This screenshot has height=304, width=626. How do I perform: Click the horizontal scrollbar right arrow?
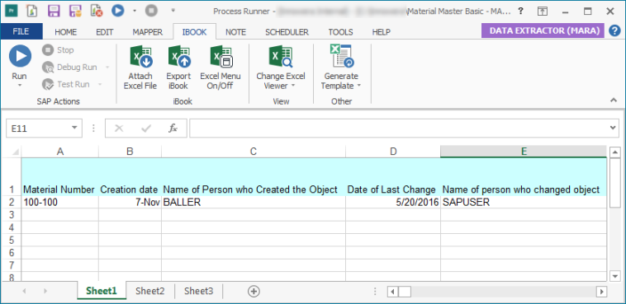point(601,292)
